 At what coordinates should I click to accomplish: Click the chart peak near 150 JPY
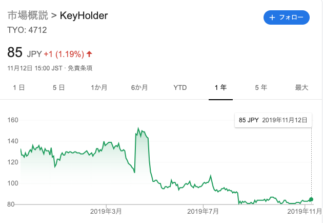[138, 128]
